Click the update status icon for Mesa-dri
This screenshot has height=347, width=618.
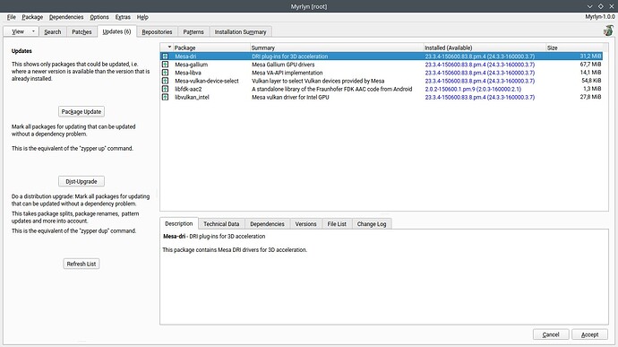166,56
